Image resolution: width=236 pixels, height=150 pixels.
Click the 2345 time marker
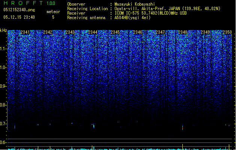click(x=115, y=32)
